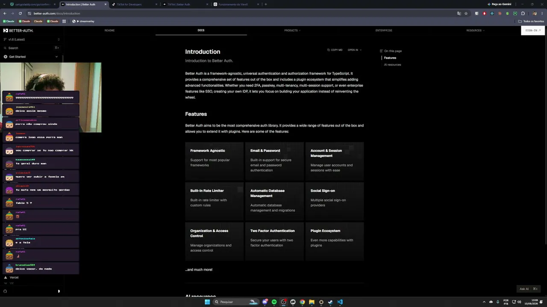Open the Chrome extensions puzzle icon
Image resolution: width=547 pixels, height=307 pixels.
point(523,13)
